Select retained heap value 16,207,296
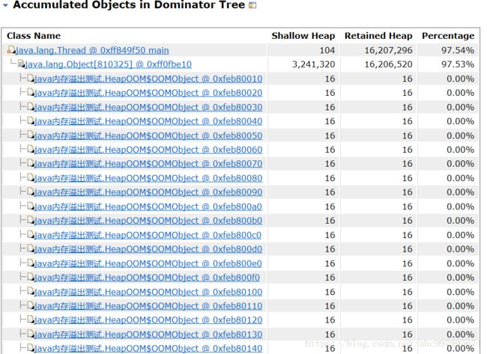 389,50
